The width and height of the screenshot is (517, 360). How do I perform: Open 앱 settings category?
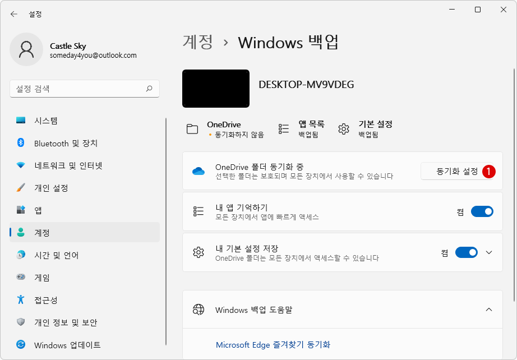tap(85, 210)
